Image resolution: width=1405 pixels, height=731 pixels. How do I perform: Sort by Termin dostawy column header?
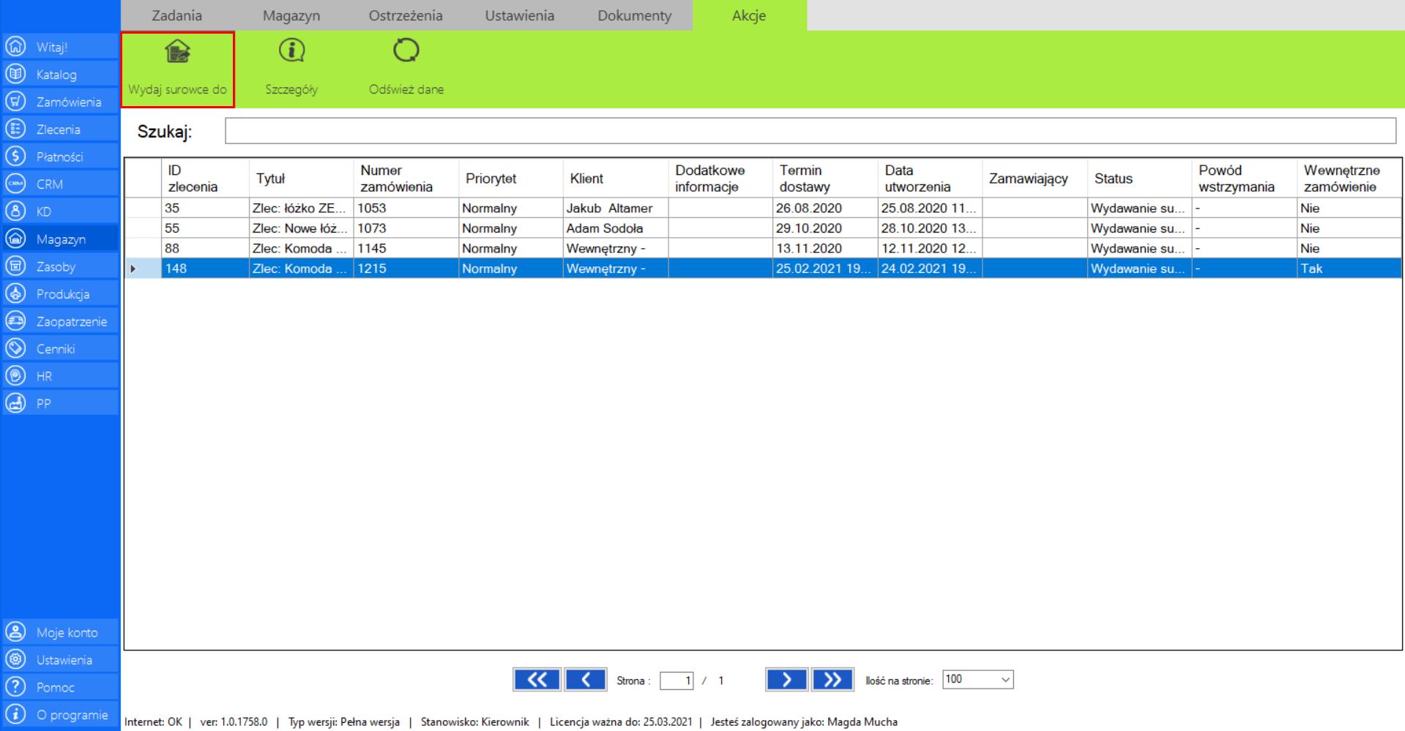(x=825, y=179)
